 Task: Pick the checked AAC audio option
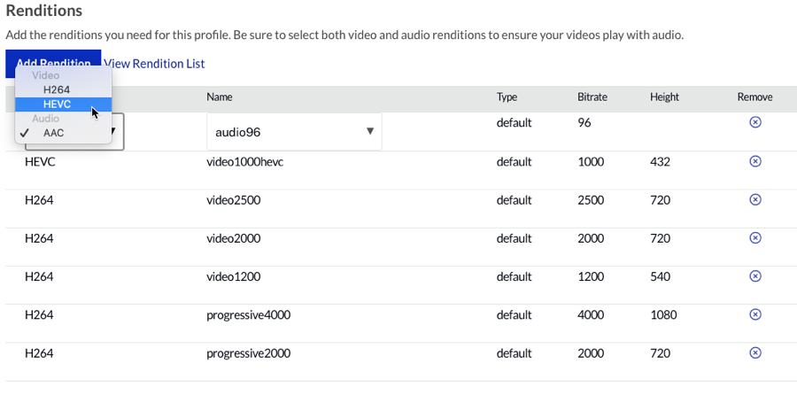[54, 133]
